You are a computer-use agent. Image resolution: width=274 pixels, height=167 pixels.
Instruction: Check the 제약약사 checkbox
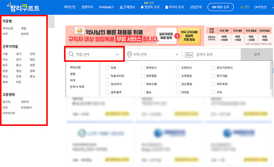[143, 68]
